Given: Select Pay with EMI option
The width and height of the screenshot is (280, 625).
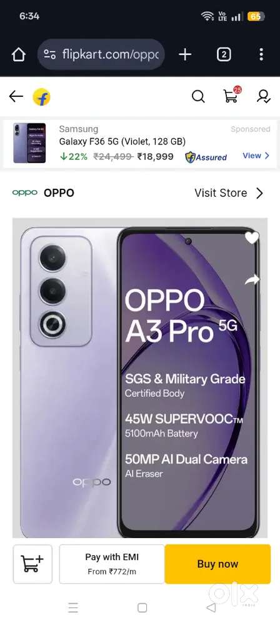Looking at the screenshot, I should [x=112, y=564].
